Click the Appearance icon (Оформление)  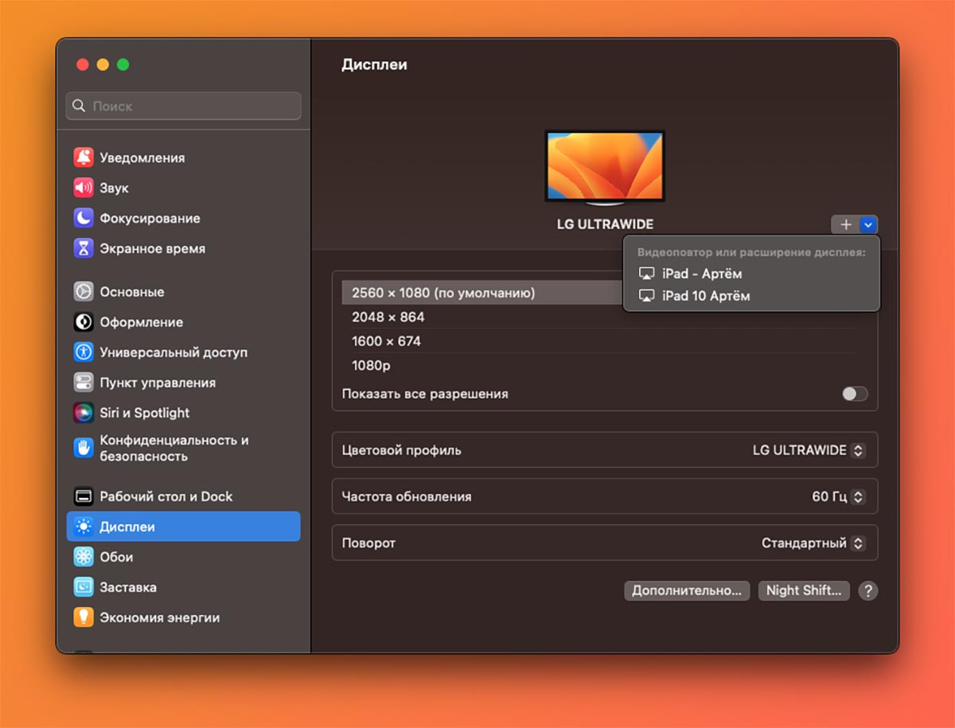(84, 322)
